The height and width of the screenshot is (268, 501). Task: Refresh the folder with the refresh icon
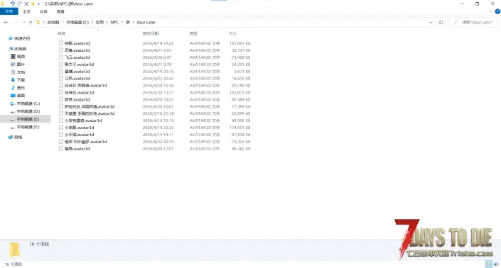[441, 22]
